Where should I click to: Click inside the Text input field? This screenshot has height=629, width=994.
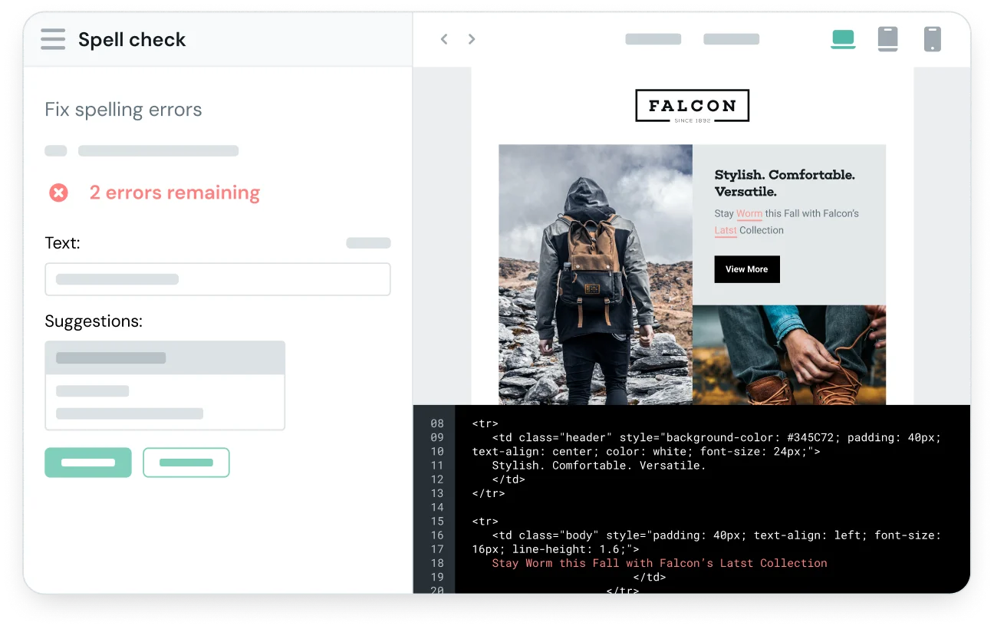[217, 278]
